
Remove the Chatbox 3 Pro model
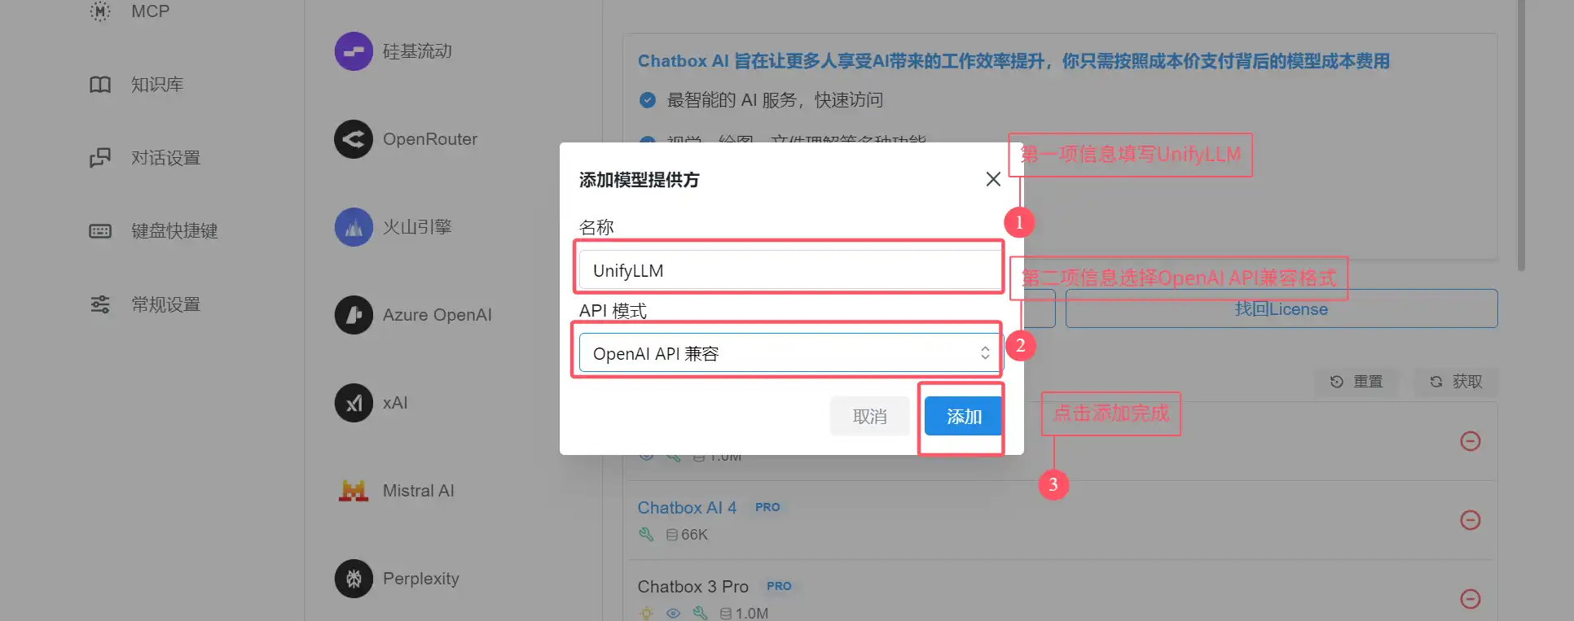1471,599
